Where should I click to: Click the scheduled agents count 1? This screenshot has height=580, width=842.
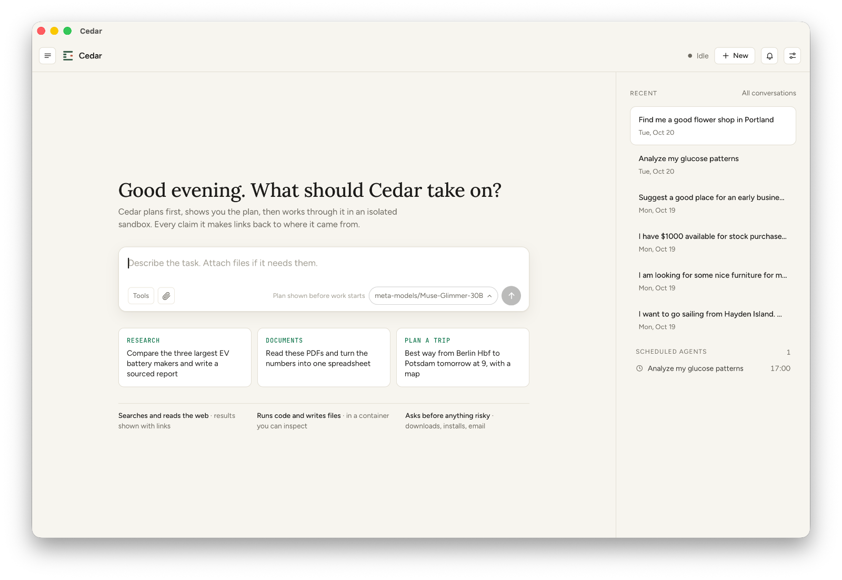click(788, 352)
